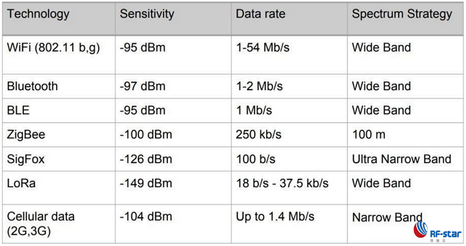
Task: Select the BLE row label
Action: point(18,110)
